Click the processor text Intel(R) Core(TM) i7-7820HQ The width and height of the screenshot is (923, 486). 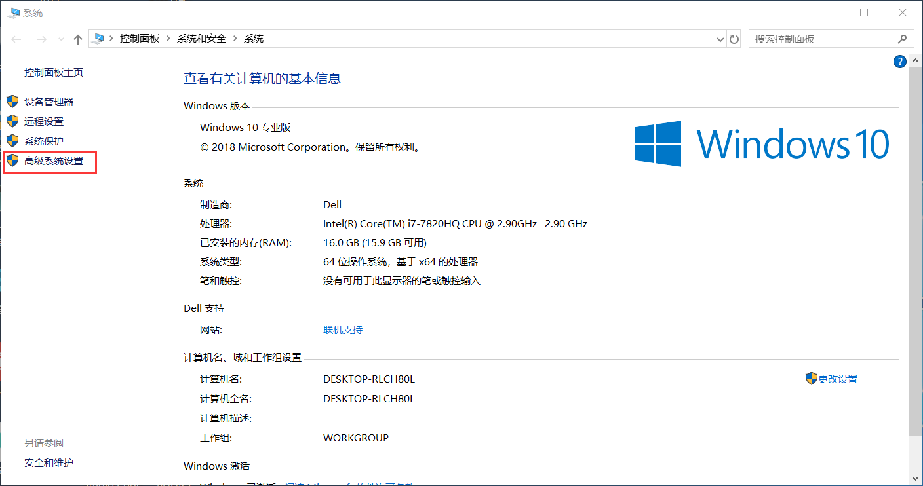pyautogui.click(x=455, y=223)
